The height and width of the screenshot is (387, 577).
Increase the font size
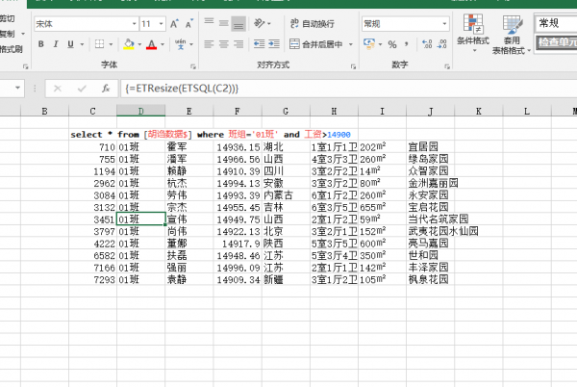(x=174, y=24)
